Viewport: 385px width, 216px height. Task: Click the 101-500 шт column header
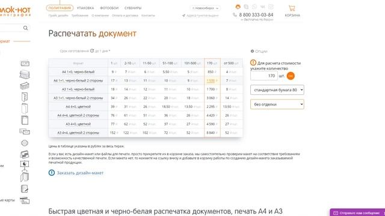192,63
